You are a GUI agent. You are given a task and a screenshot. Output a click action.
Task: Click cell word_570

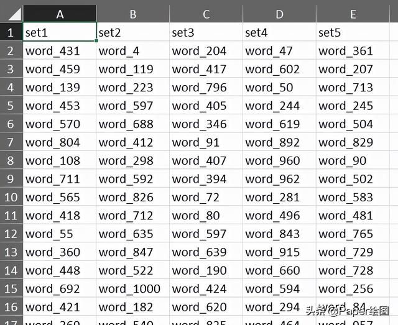tap(60, 123)
